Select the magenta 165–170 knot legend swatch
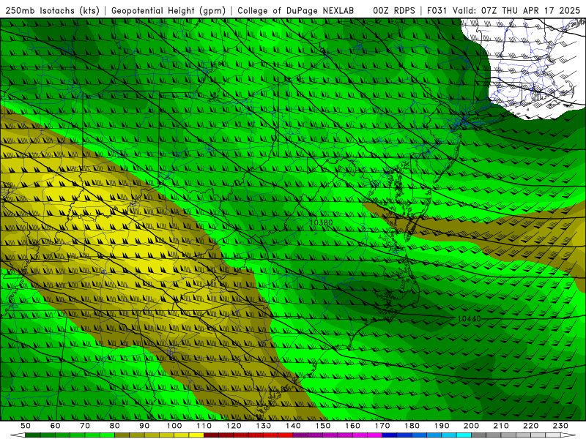The image size is (586, 439). (374, 435)
